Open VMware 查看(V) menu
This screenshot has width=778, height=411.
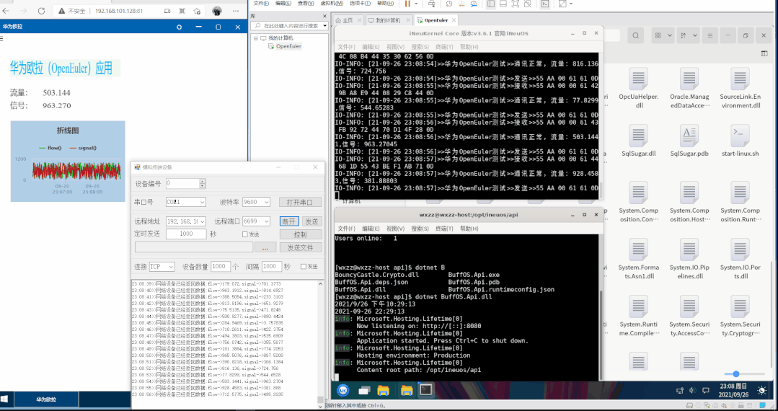point(306,3)
